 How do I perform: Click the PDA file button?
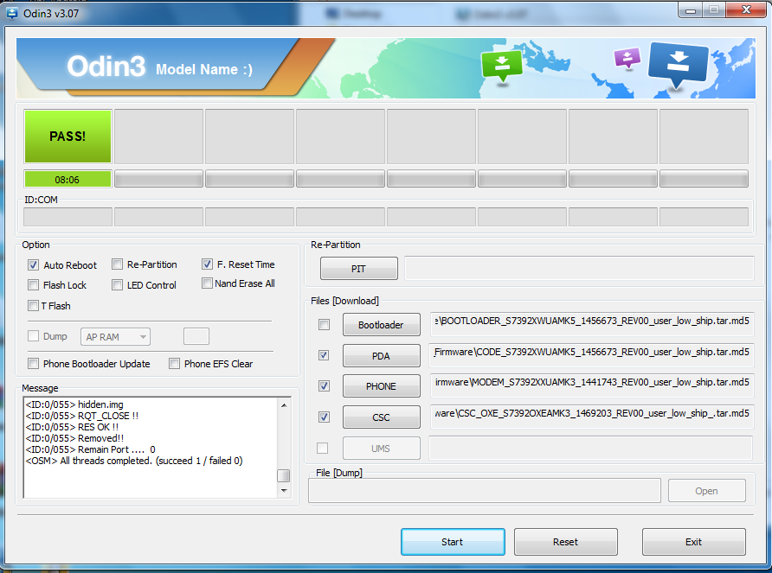click(x=382, y=355)
